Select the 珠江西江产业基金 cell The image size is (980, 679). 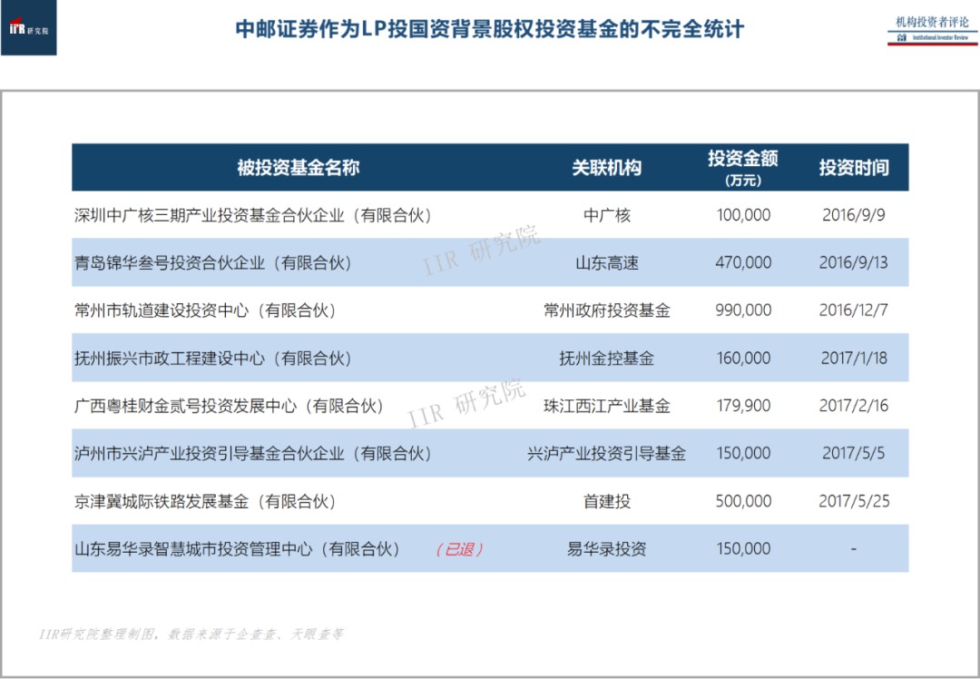[x=607, y=406]
